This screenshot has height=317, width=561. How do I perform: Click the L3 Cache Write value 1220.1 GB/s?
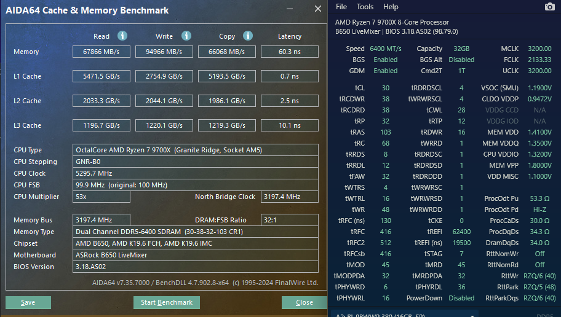coord(164,125)
